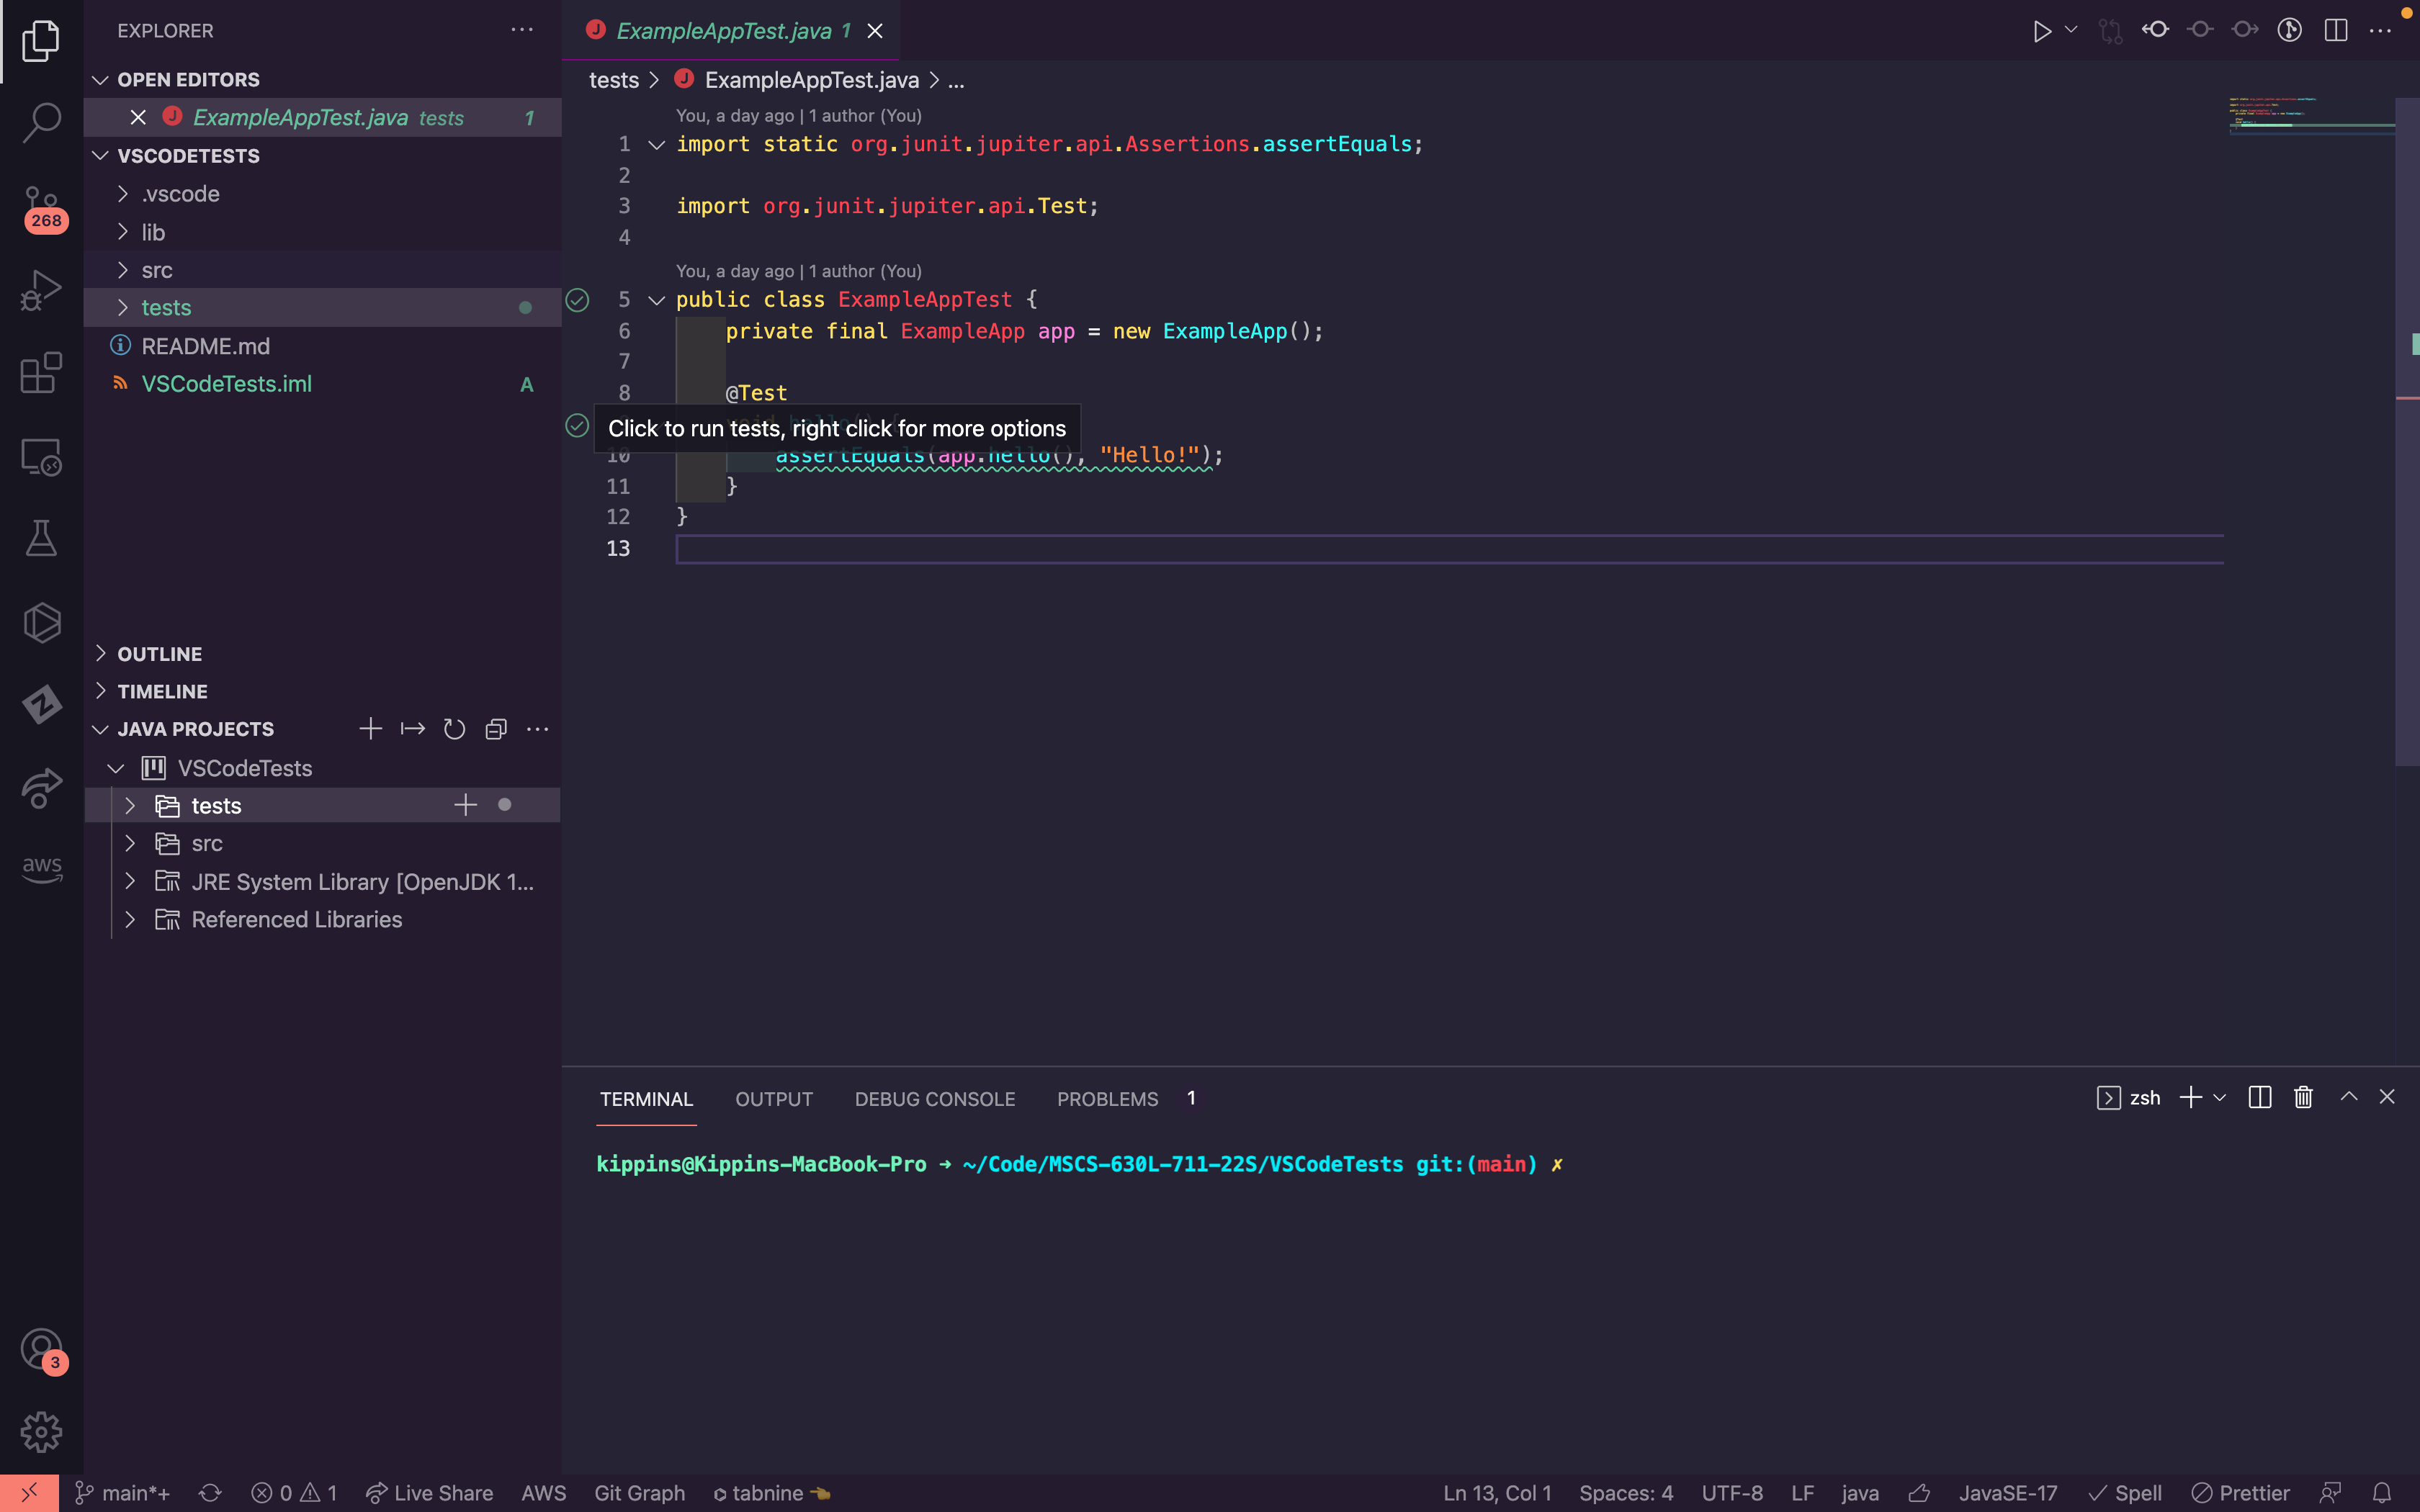Close the ExampleAppTest.java editor tab
This screenshot has height=1512, width=2420.
[x=875, y=31]
